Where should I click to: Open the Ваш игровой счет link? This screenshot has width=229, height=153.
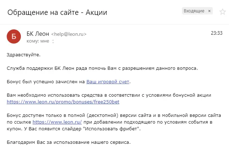108,81
